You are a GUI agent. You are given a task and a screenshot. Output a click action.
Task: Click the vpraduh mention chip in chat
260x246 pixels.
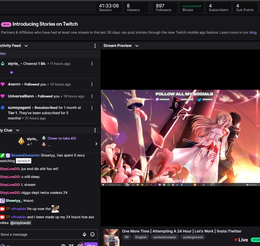(24, 161)
